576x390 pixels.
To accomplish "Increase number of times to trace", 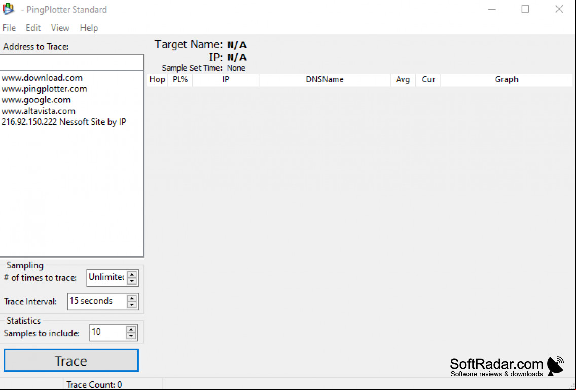I will coord(132,274).
